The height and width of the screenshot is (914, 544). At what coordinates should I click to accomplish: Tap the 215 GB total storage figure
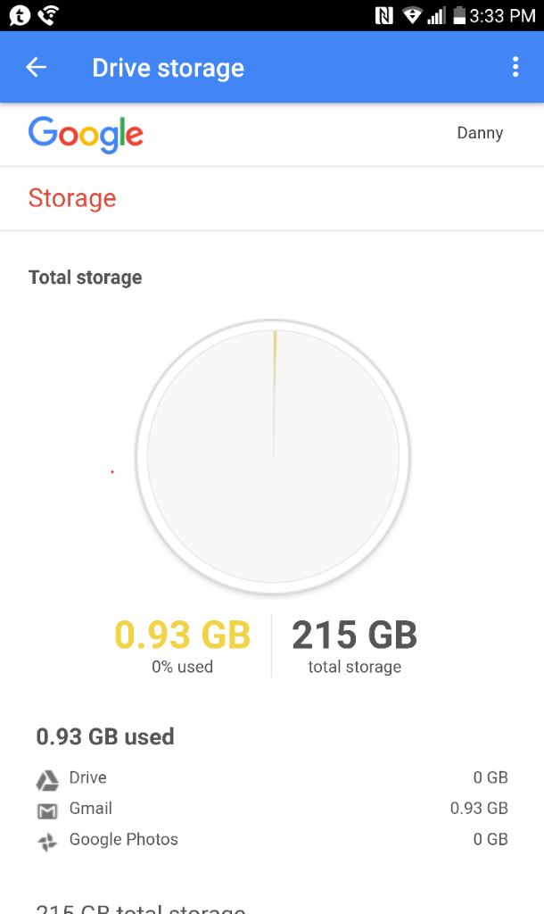click(354, 635)
